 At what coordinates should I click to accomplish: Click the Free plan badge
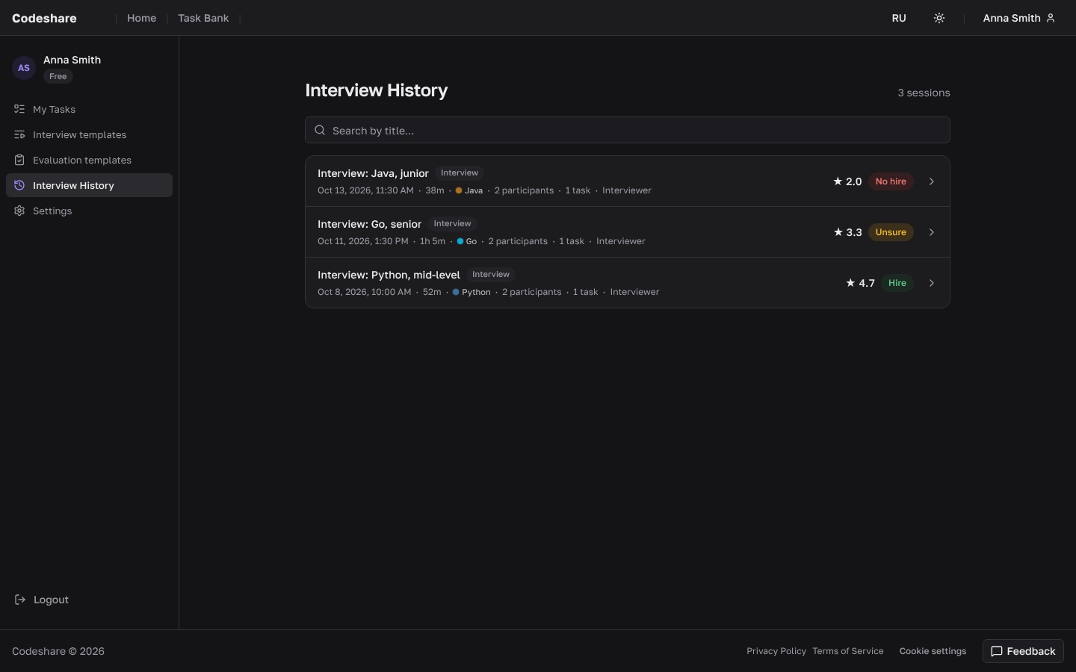58,76
